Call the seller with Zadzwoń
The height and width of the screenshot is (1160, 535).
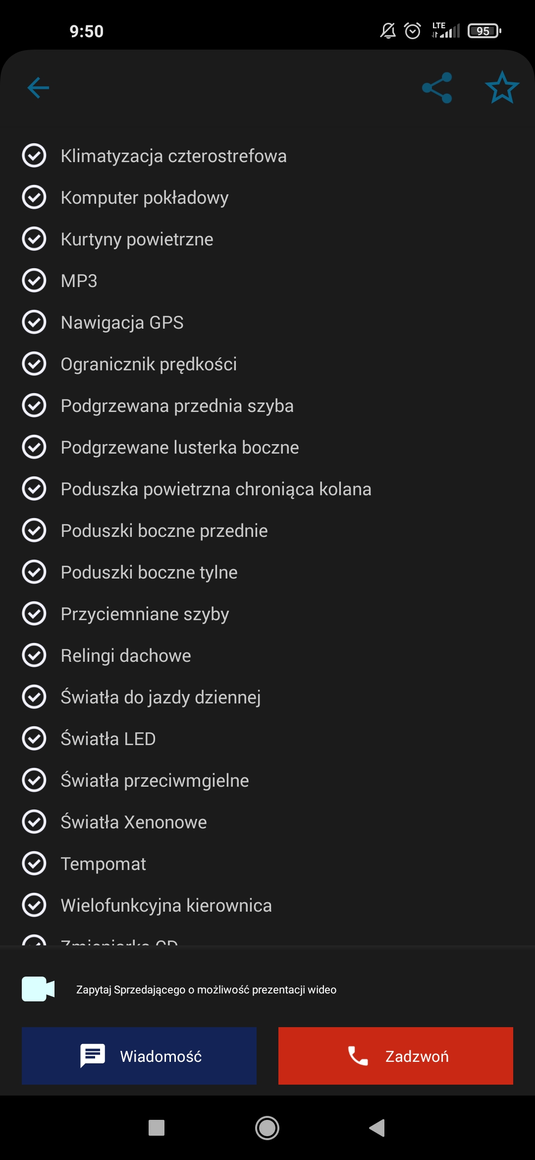[395, 1056]
